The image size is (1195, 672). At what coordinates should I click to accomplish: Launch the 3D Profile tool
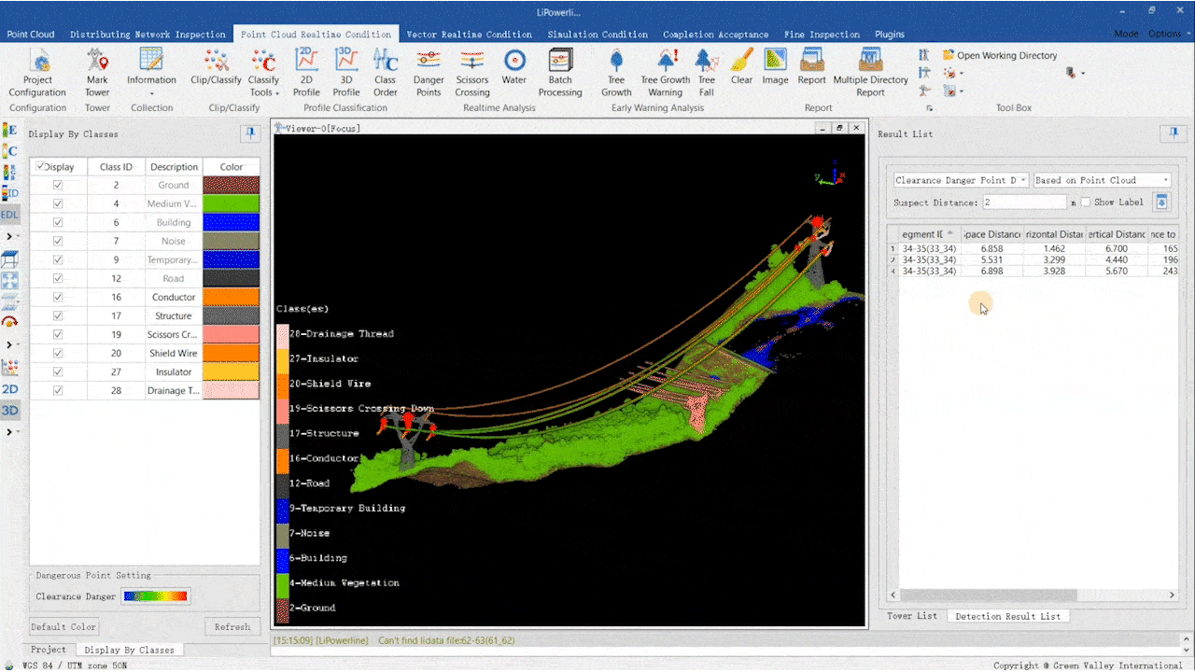coord(346,74)
